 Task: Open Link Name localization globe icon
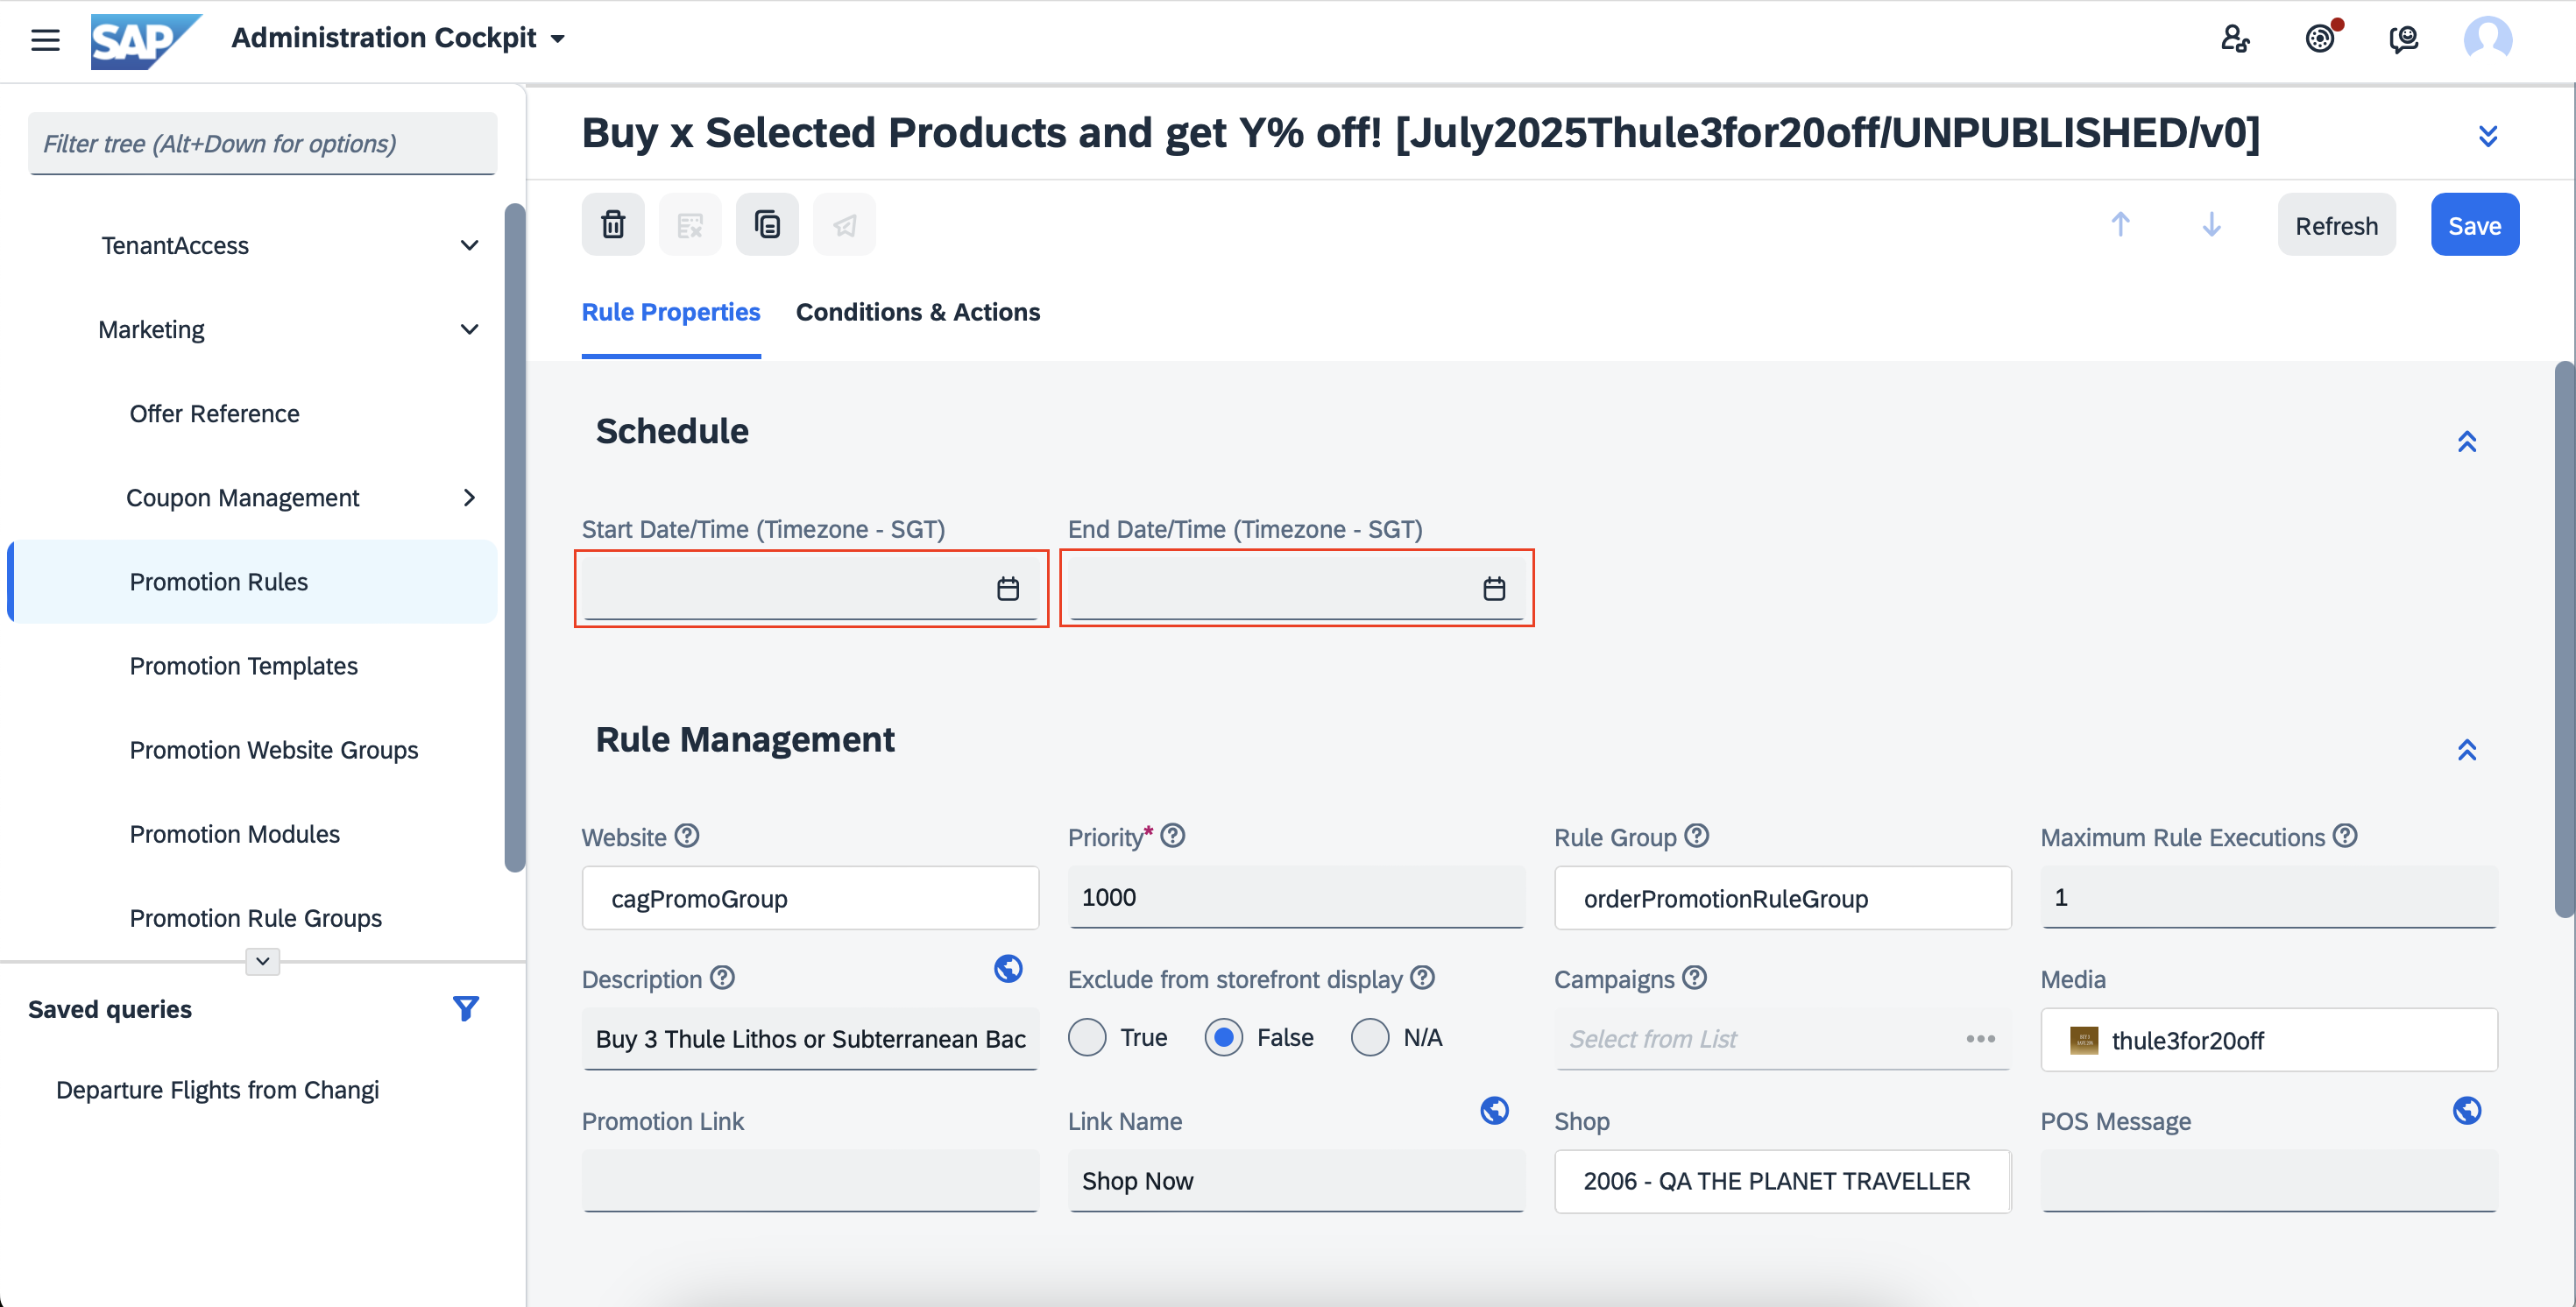[x=1493, y=1110]
